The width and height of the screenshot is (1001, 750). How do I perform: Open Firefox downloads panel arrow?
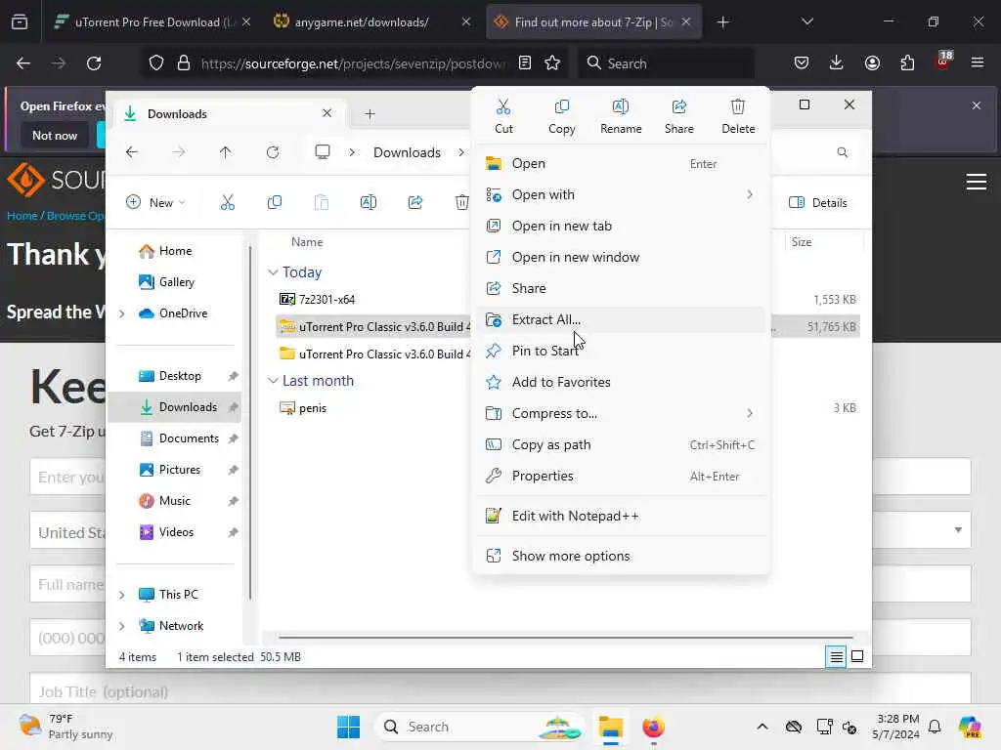tap(837, 62)
